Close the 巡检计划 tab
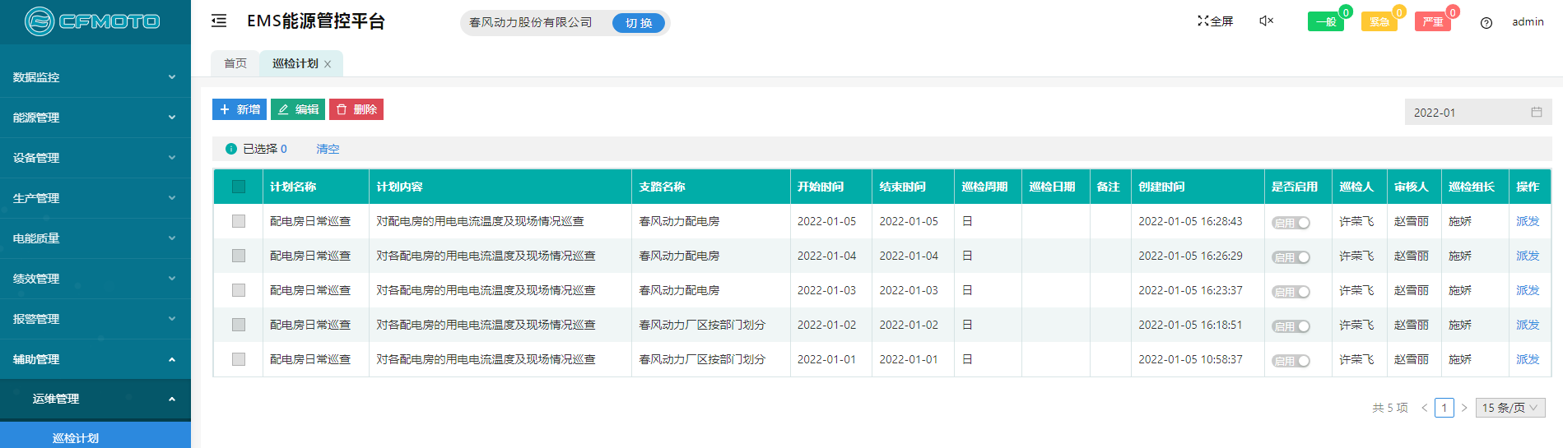Screen dimensions: 1563x448 click(328, 64)
